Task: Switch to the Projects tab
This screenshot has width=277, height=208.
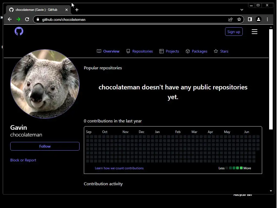Action: (x=169, y=51)
